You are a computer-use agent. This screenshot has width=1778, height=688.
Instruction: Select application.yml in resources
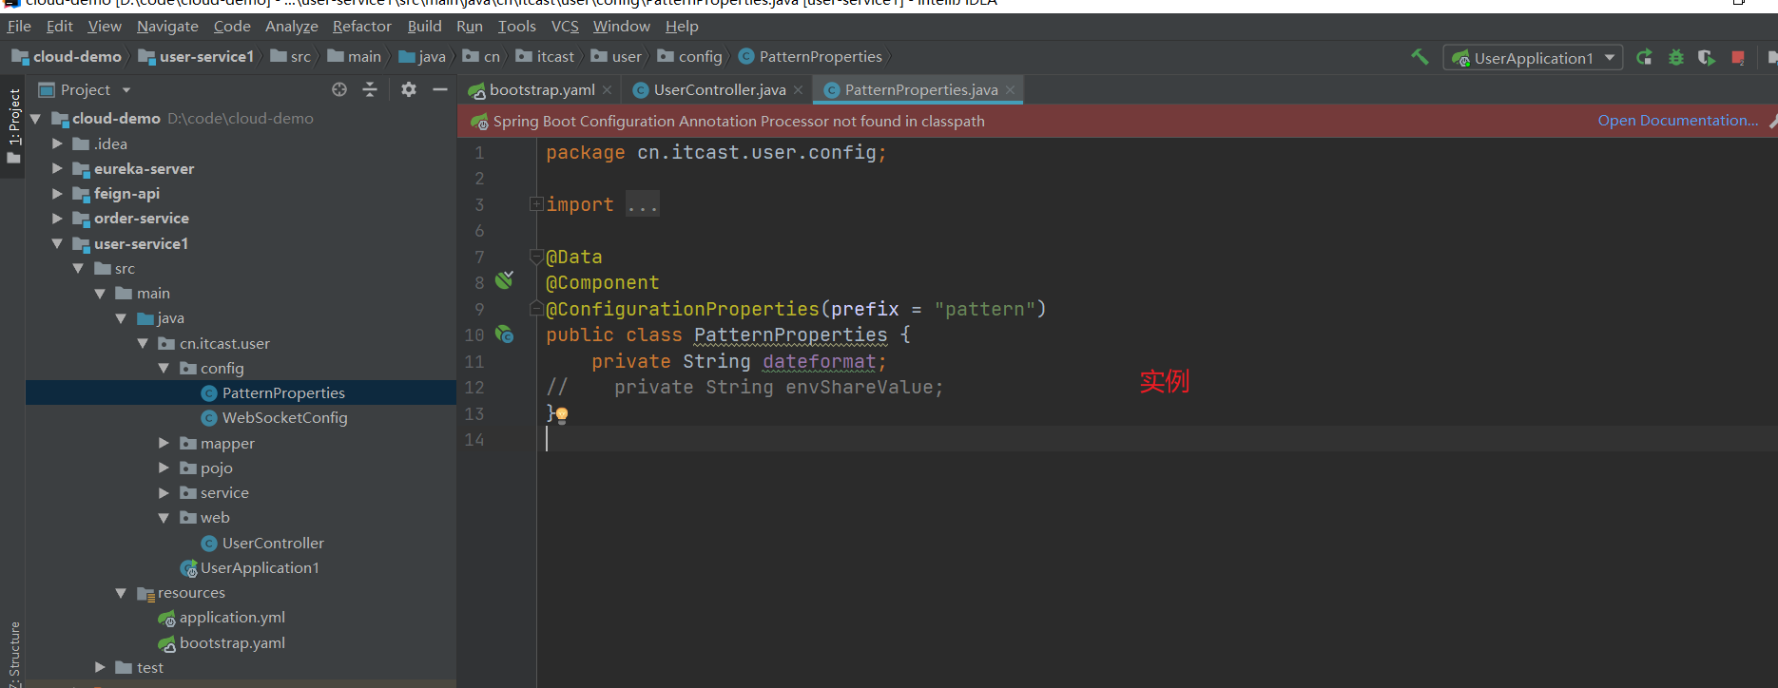pos(232,618)
